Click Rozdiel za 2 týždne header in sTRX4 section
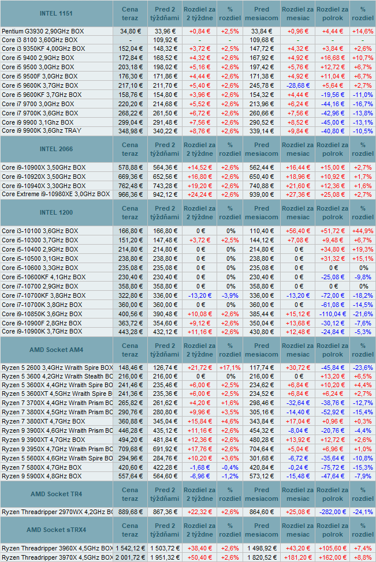The image size is (376, 562). click(x=199, y=530)
